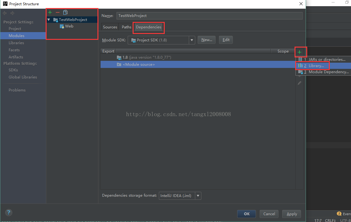Select Libraries in the sidebar

click(x=16, y=43)
